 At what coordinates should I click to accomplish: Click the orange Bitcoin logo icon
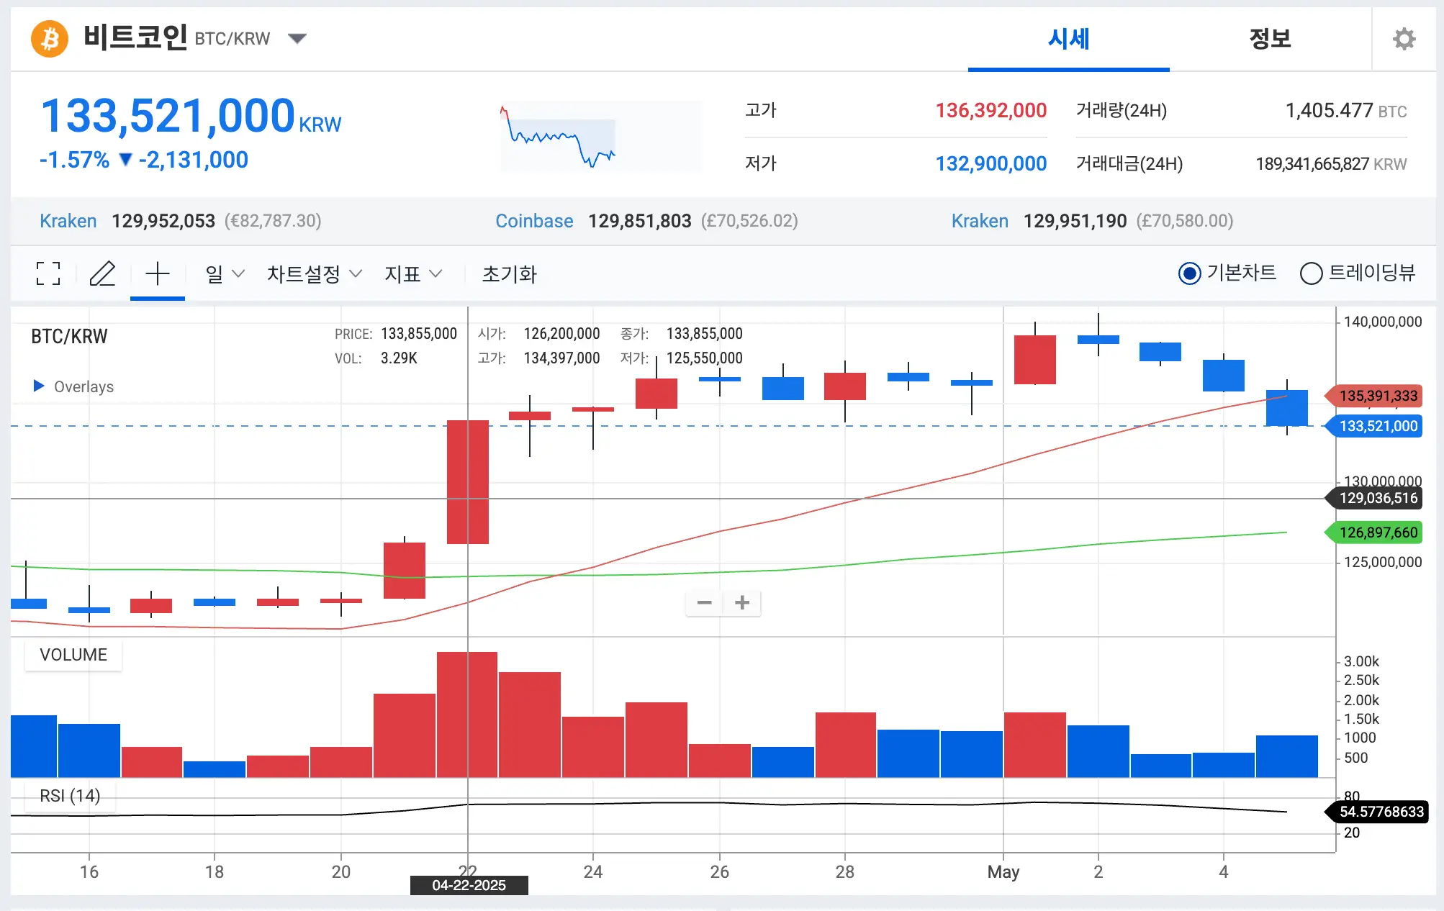coord(50,38)
